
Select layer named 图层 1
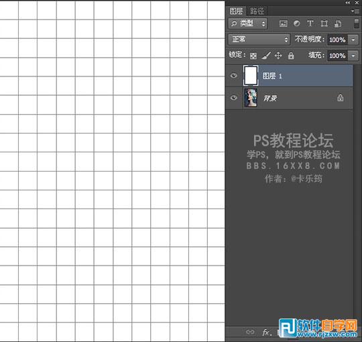[272, 76]
